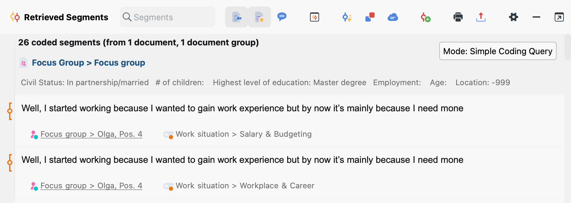Open Focus group > Olga, Pos. 4 link in first segment

pyautogui.click(x=91, y=134)
